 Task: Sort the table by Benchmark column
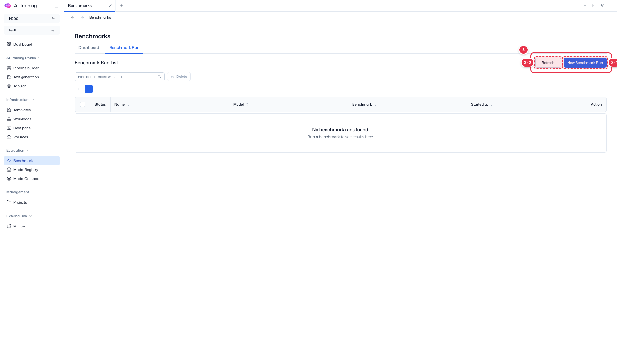point(375,104)
